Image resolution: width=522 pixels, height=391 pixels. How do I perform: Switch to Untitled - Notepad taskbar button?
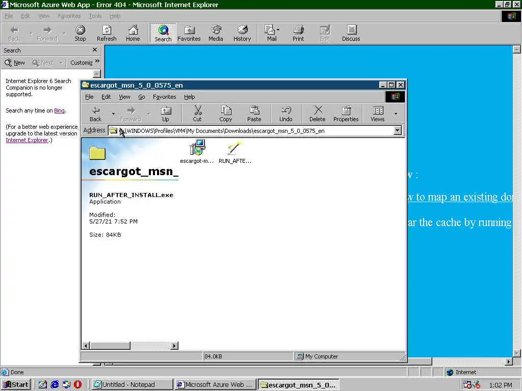point(132,385)
